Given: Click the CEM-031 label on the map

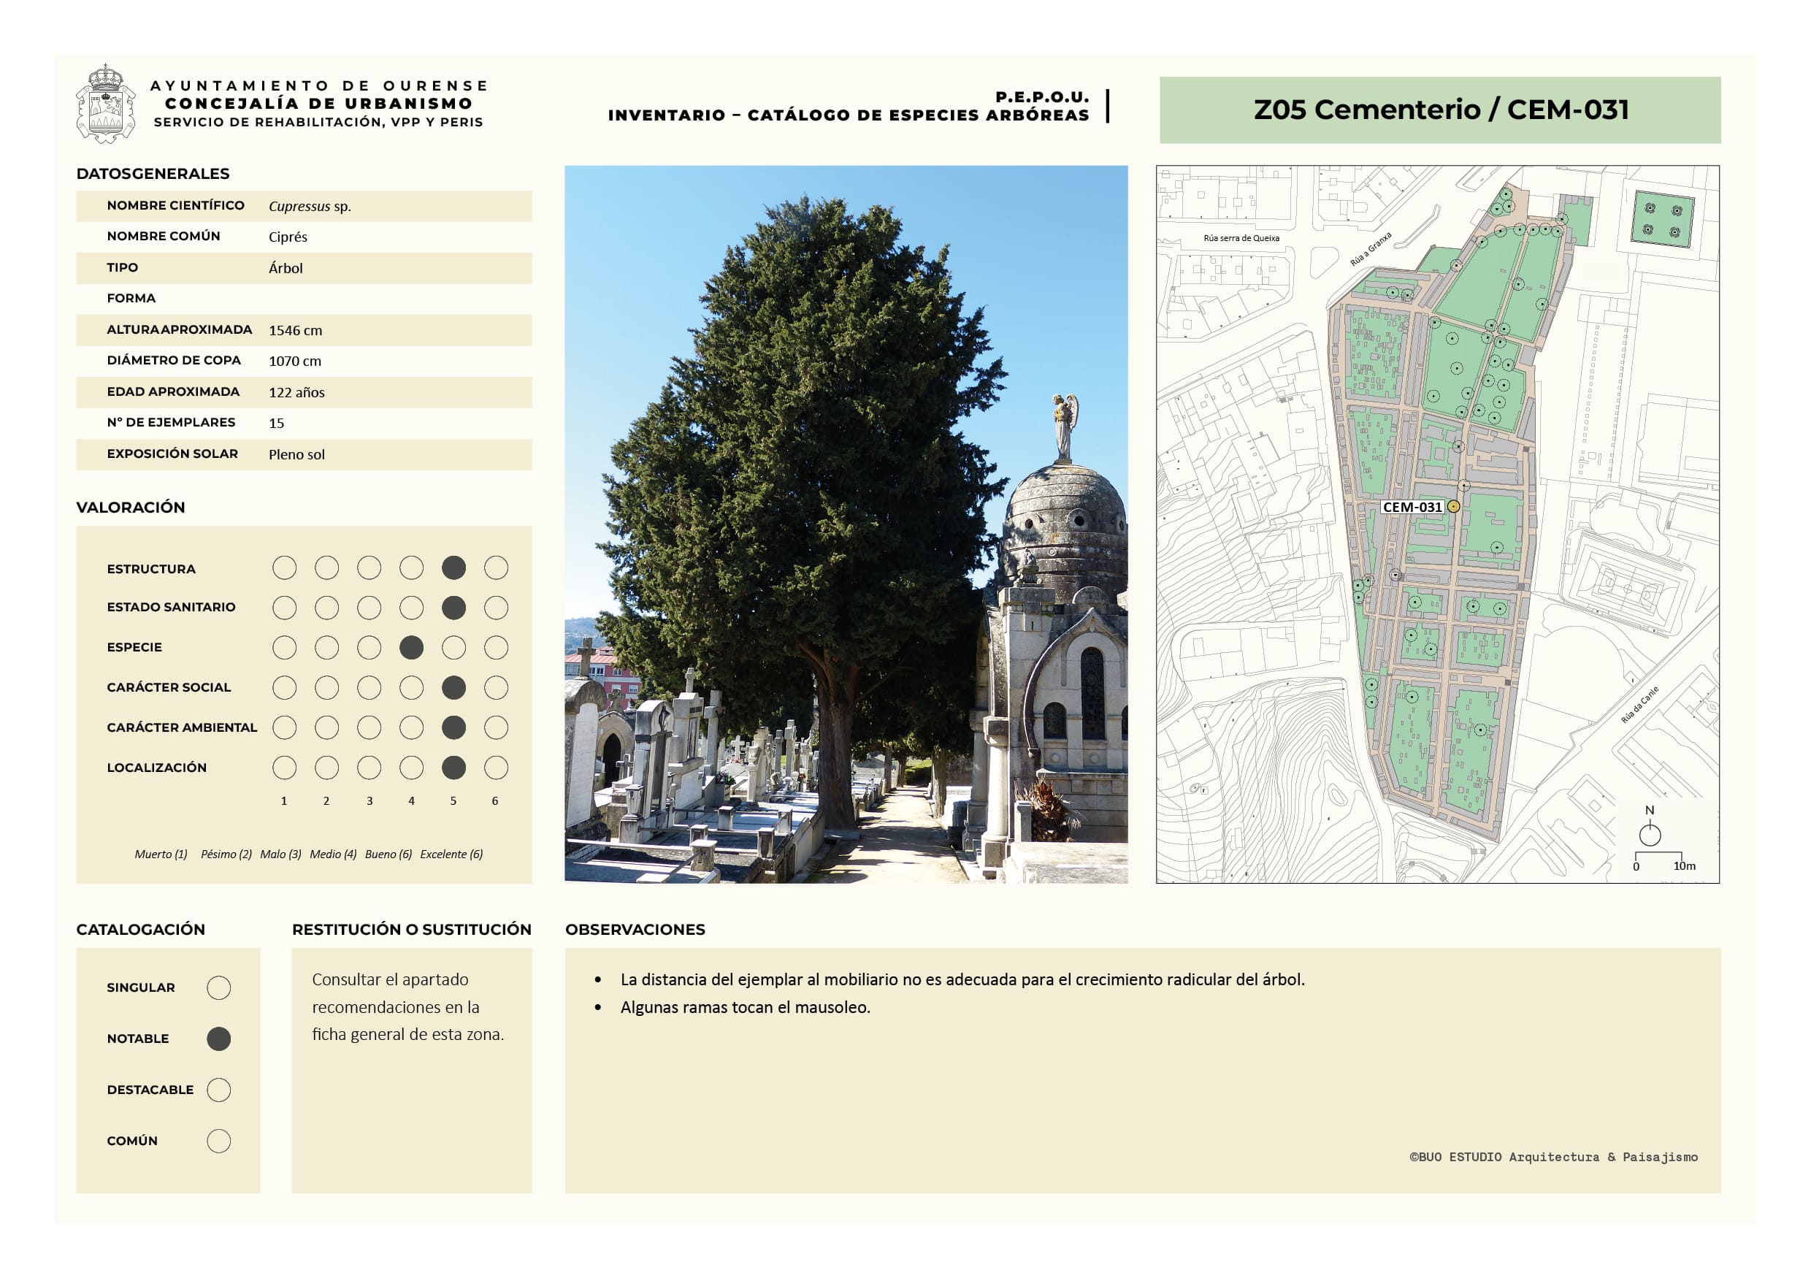Looking at the screenshot, I should coord(1412,507).
